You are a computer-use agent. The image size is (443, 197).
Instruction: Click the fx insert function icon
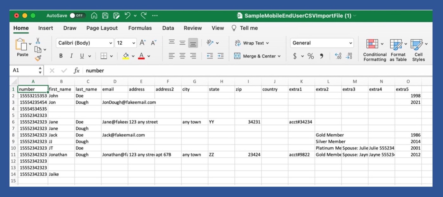click(76, 71)
